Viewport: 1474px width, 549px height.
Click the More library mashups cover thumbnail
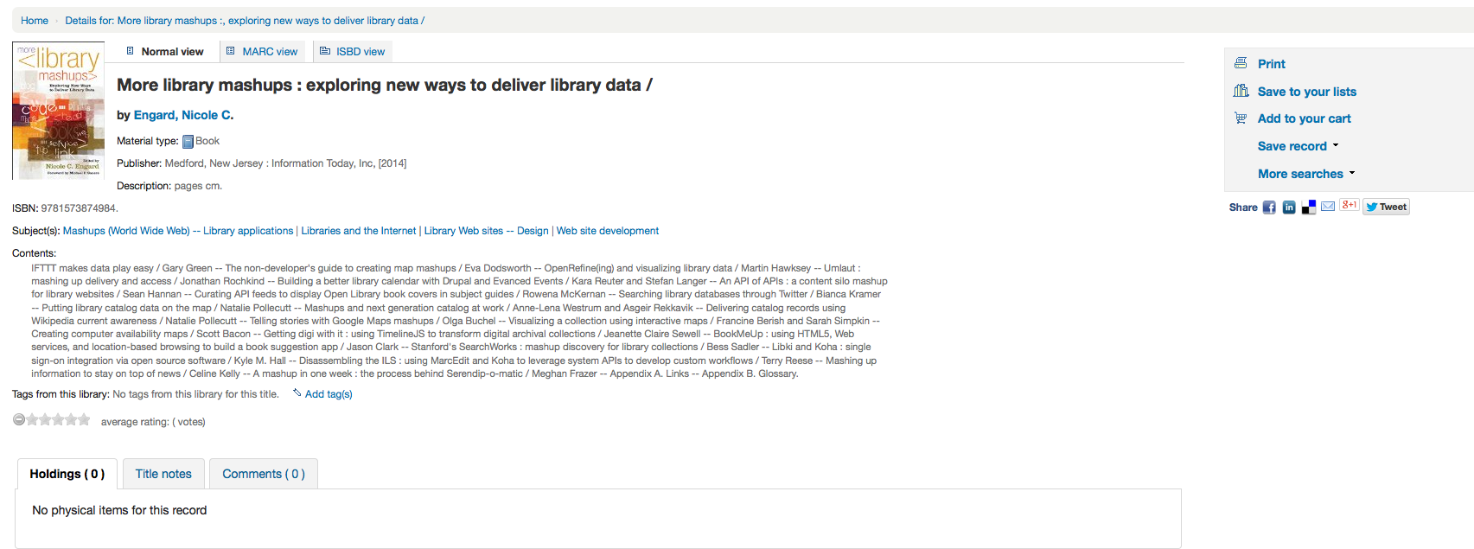point(58,111)
